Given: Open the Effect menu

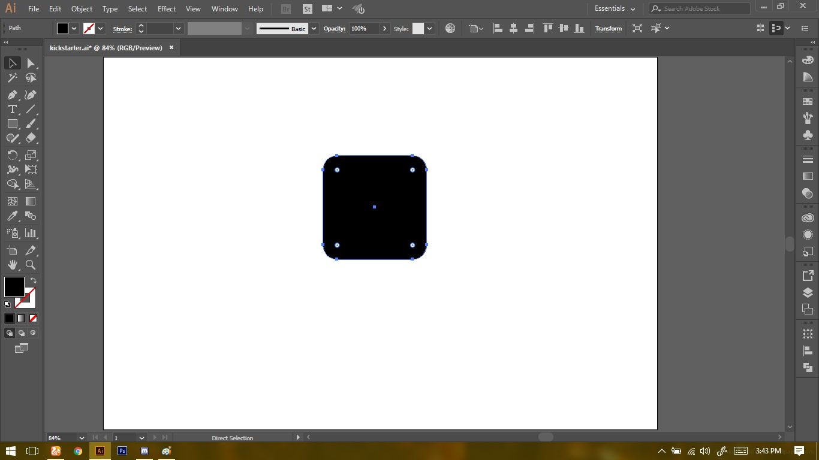Looking at the screenshot, I should (167, 9).
